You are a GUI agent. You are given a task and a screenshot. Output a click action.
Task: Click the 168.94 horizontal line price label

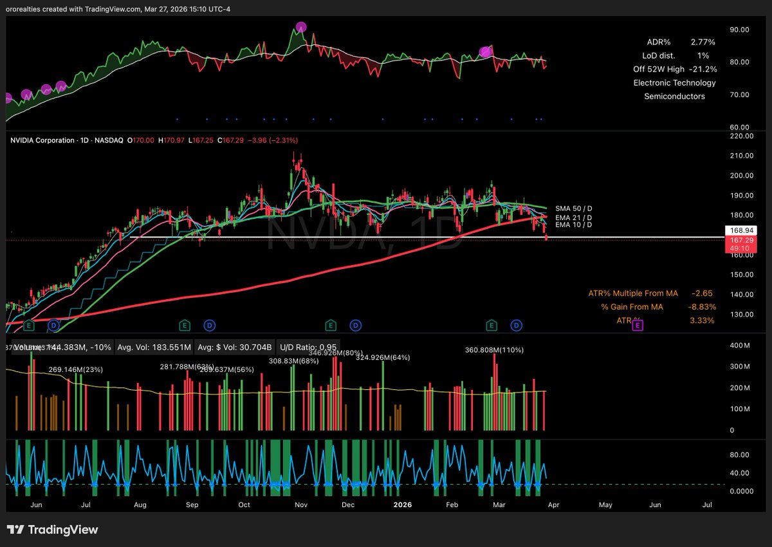[x=742, y=230]
